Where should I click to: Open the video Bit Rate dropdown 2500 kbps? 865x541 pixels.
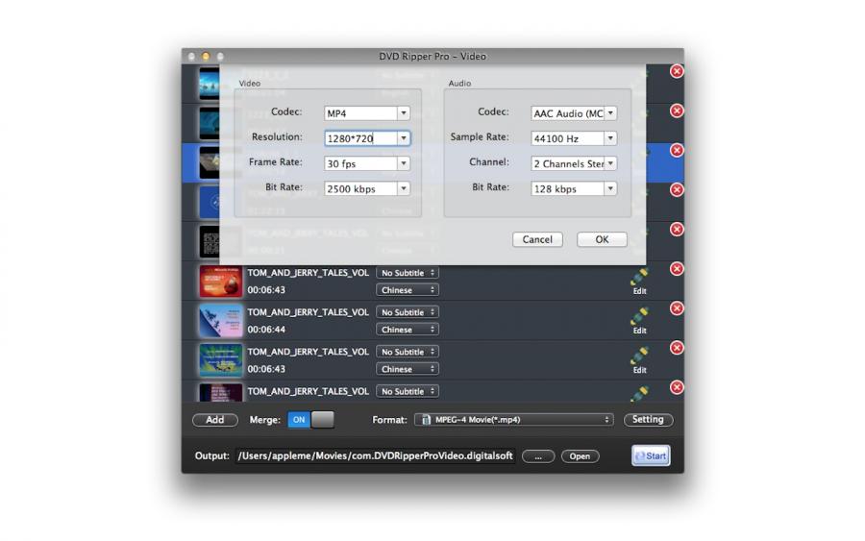coord(367,188)
